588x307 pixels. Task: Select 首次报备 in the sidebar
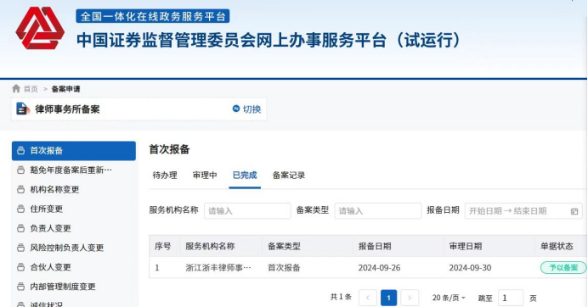[73, 150]
